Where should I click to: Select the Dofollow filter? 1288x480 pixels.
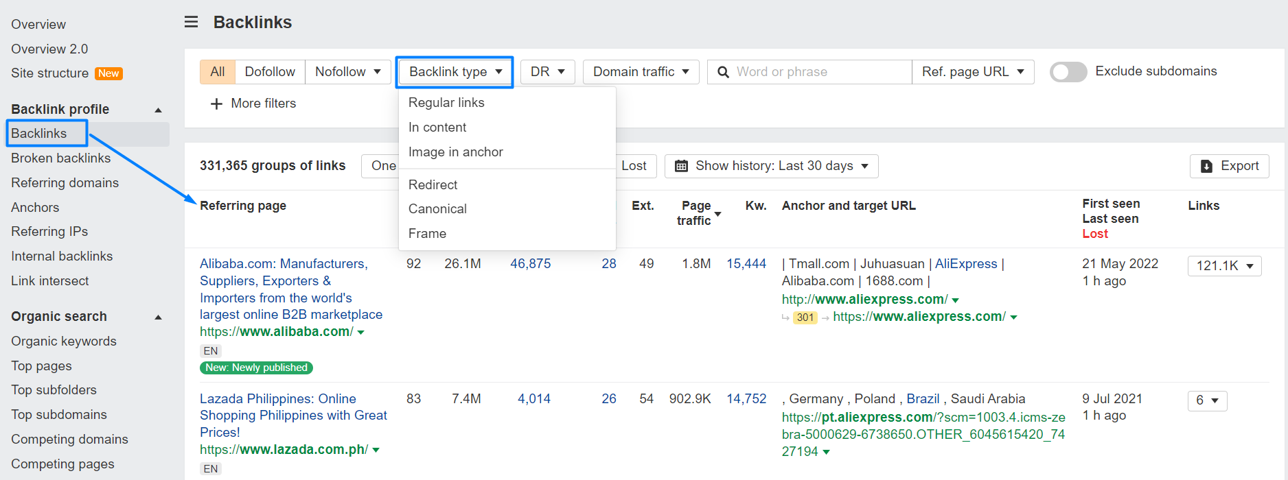[x=270, y=72]
